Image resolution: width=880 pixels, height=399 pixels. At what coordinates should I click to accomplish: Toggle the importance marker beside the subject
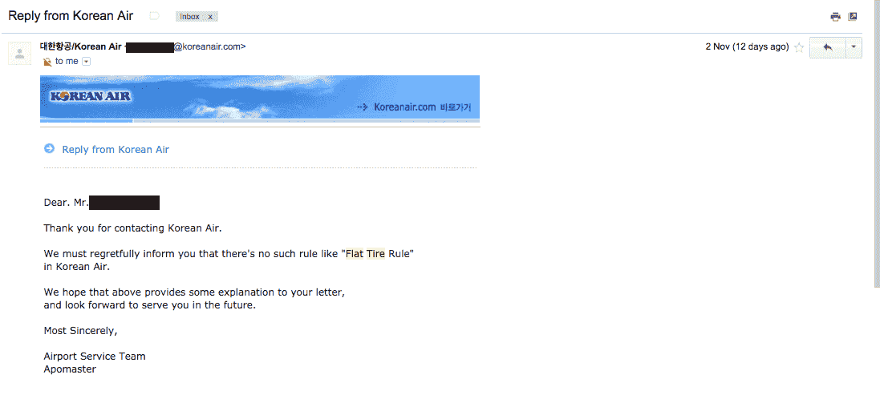154,16
